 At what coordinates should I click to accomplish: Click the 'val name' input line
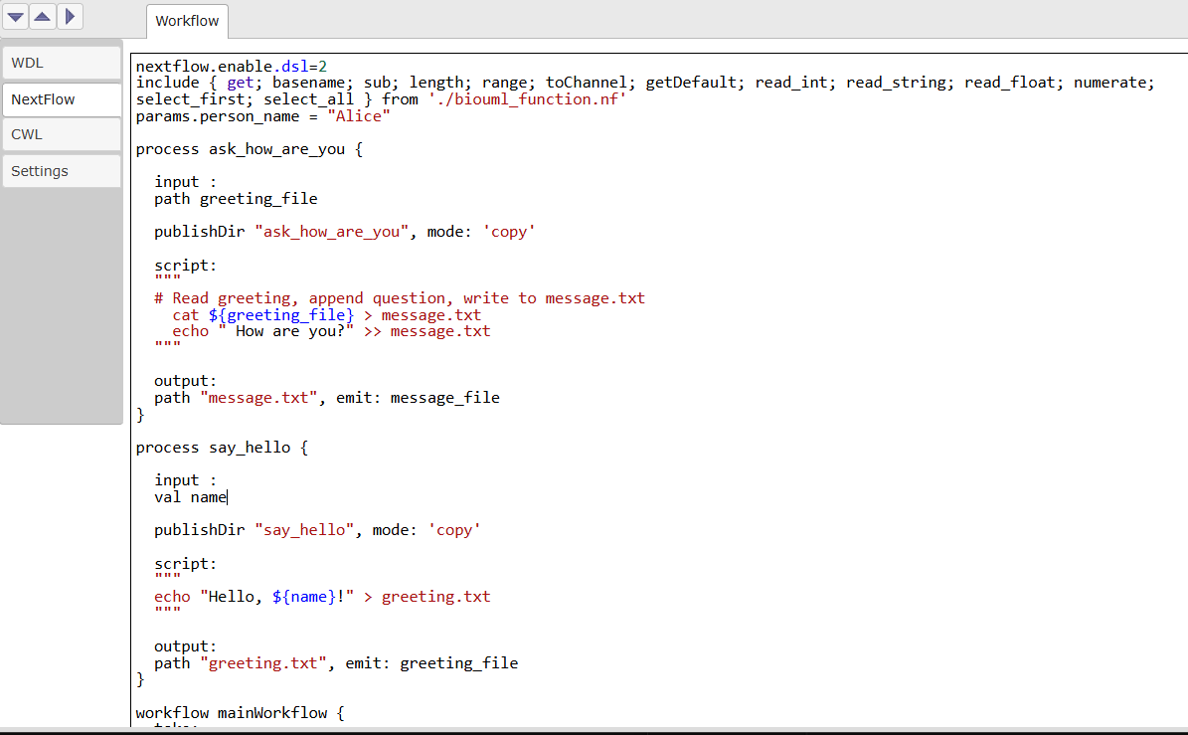tap(190, 498)
